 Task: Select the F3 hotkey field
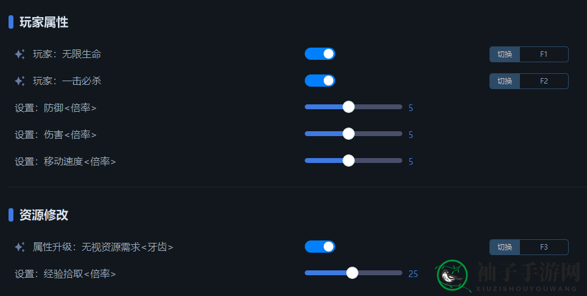[x=544, y=247]
